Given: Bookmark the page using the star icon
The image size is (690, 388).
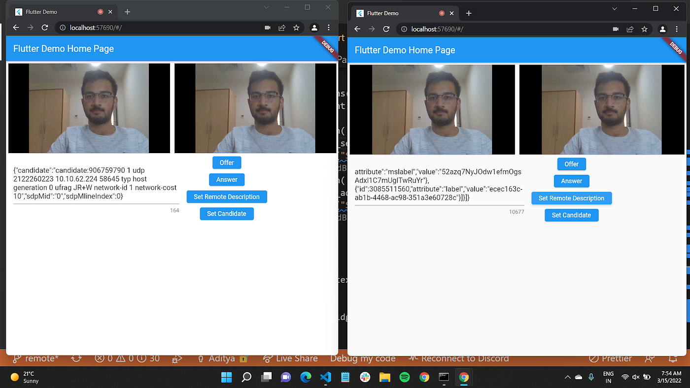Looking at the screenshot, I should (297, 28).
